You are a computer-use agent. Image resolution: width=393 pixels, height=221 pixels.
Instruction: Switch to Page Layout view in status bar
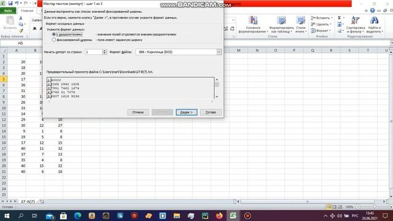click(334, 207)
